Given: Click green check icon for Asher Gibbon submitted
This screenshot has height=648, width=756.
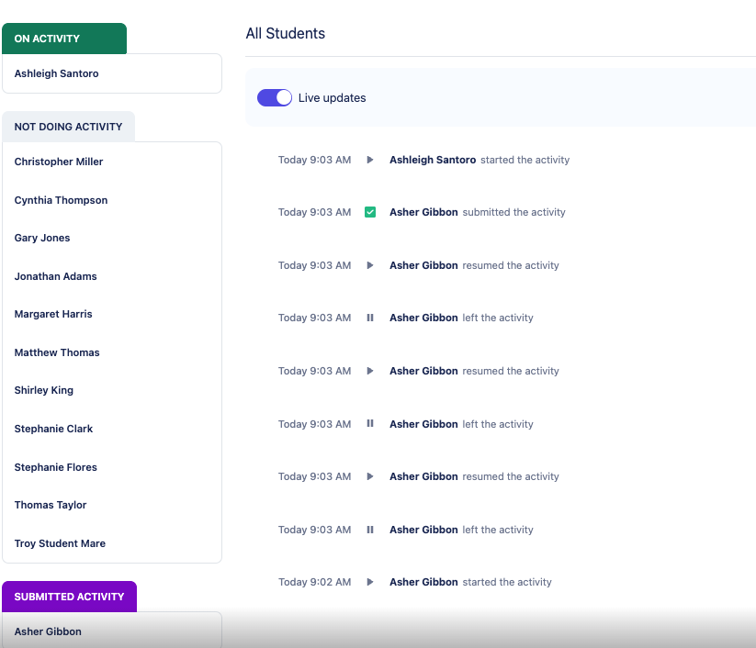Looking at the screenshot, I should [370, 212].
